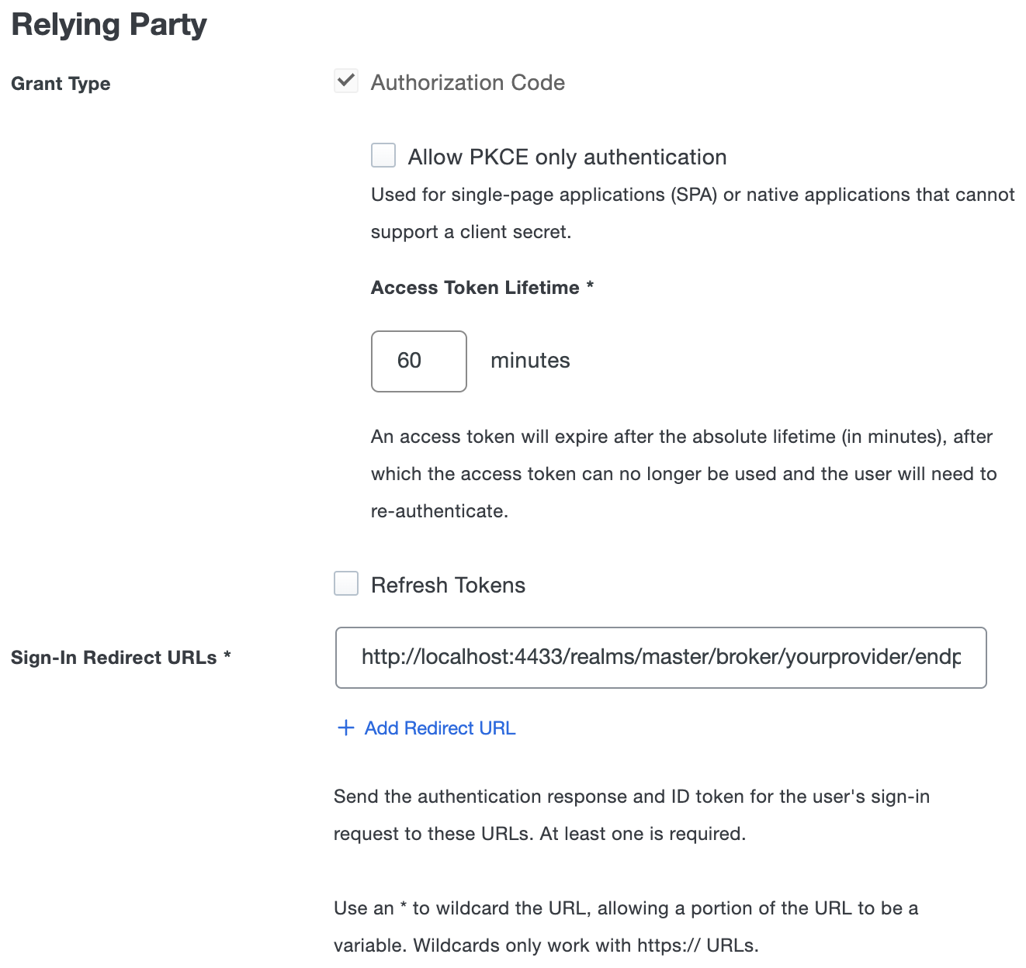Click the asterisk beside Sign-In Redirect URLs
The height and width of the screenshot is (968, 1026).
coord(227,657)
